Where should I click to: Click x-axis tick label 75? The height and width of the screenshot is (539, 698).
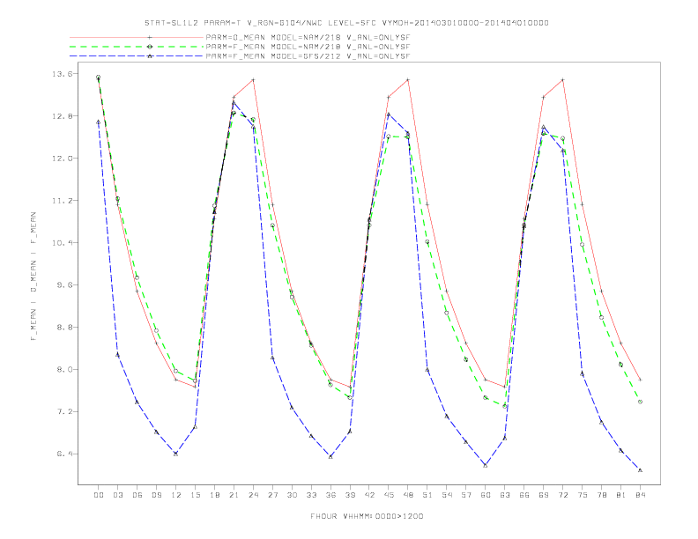(583, 495)
